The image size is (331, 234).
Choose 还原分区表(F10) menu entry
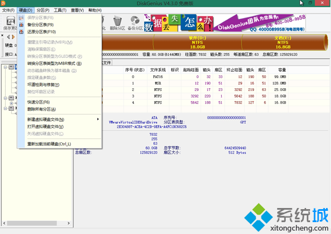[59, 32]
